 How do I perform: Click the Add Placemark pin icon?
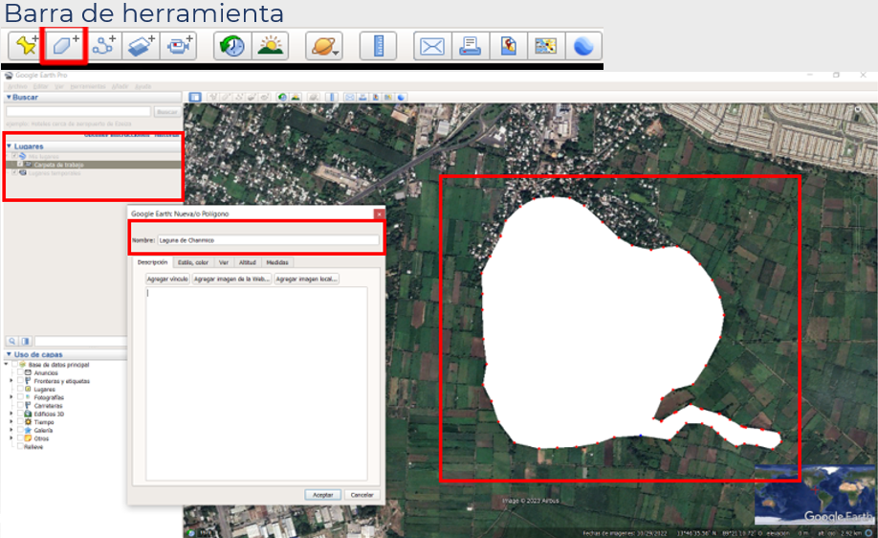tap(25, 46)
